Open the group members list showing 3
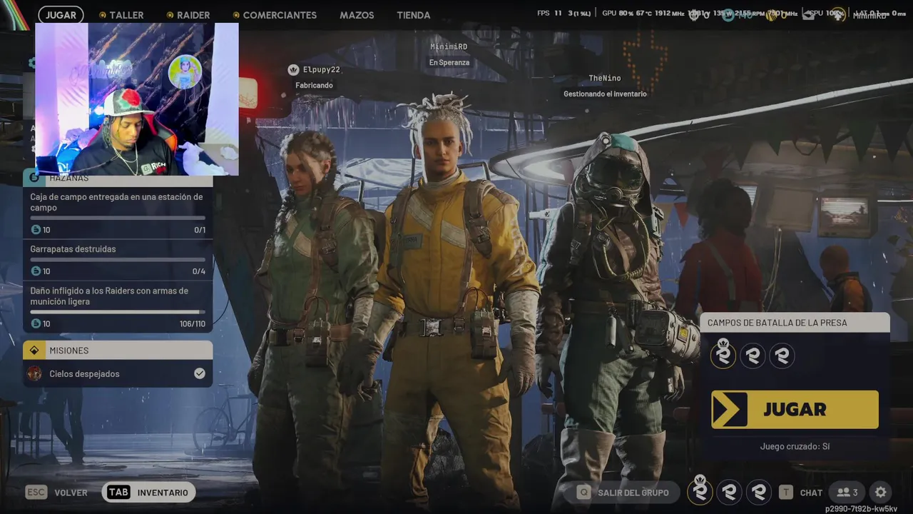913x514 pixels. point(847,493)
